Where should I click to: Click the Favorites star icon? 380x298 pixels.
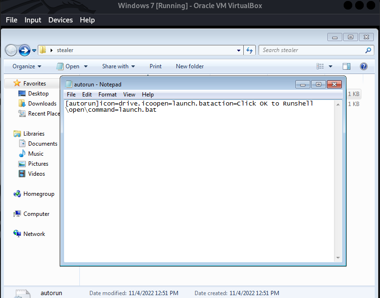tap(17, 83)
